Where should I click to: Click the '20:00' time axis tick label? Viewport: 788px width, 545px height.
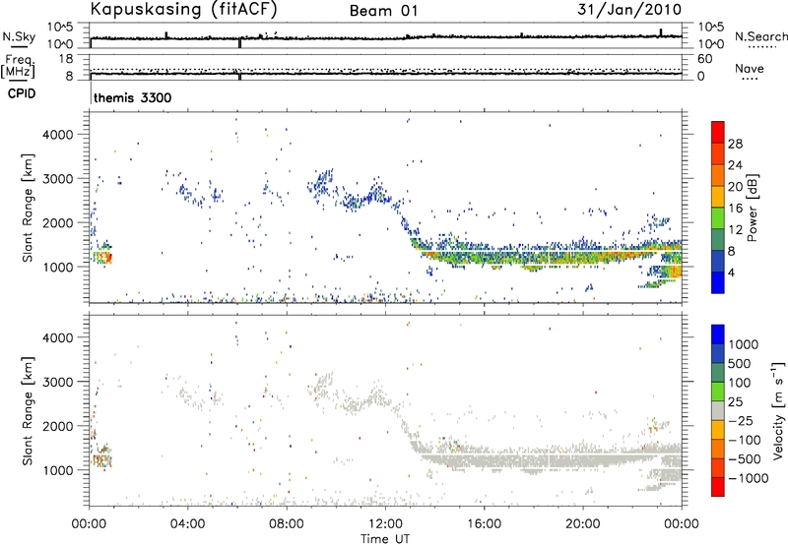click(583, 524)
